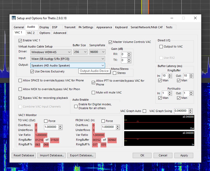The width and height of the screenshot is (210, 171).
Task: Enable the Stereo checkbox
Action: tap(115, 73)
